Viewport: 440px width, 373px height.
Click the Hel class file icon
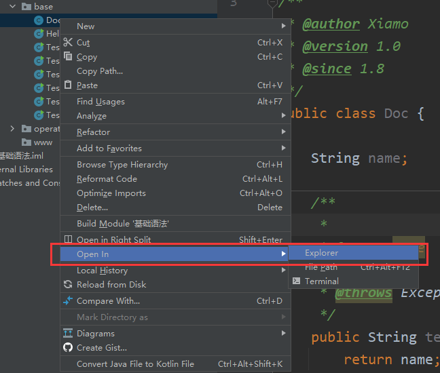(x=39, y=34)
